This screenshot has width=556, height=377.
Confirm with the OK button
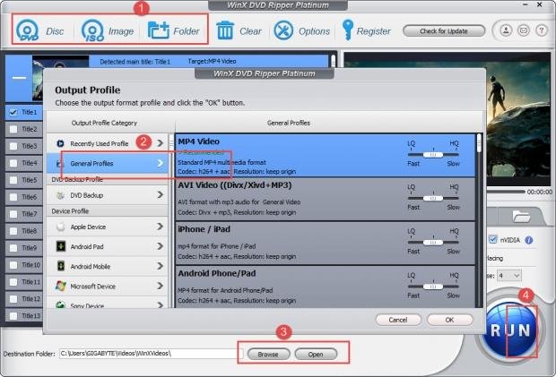point(449,320)
